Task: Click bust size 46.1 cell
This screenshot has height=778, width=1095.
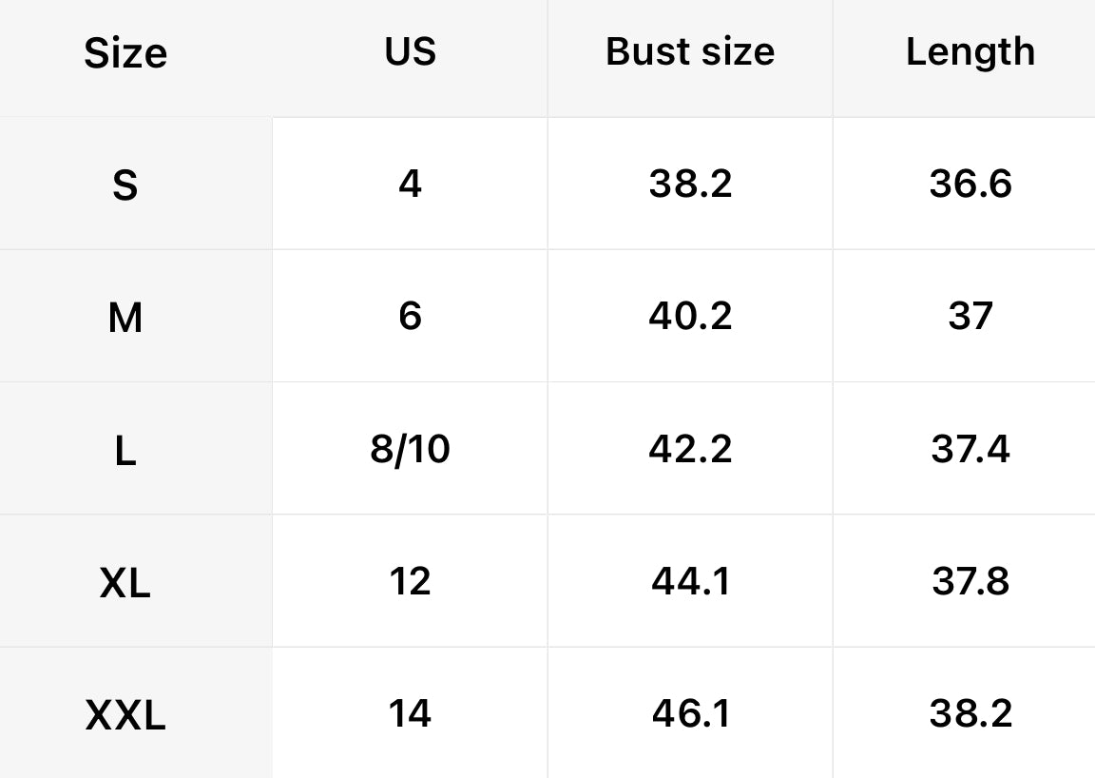Action: coord(690,713)
